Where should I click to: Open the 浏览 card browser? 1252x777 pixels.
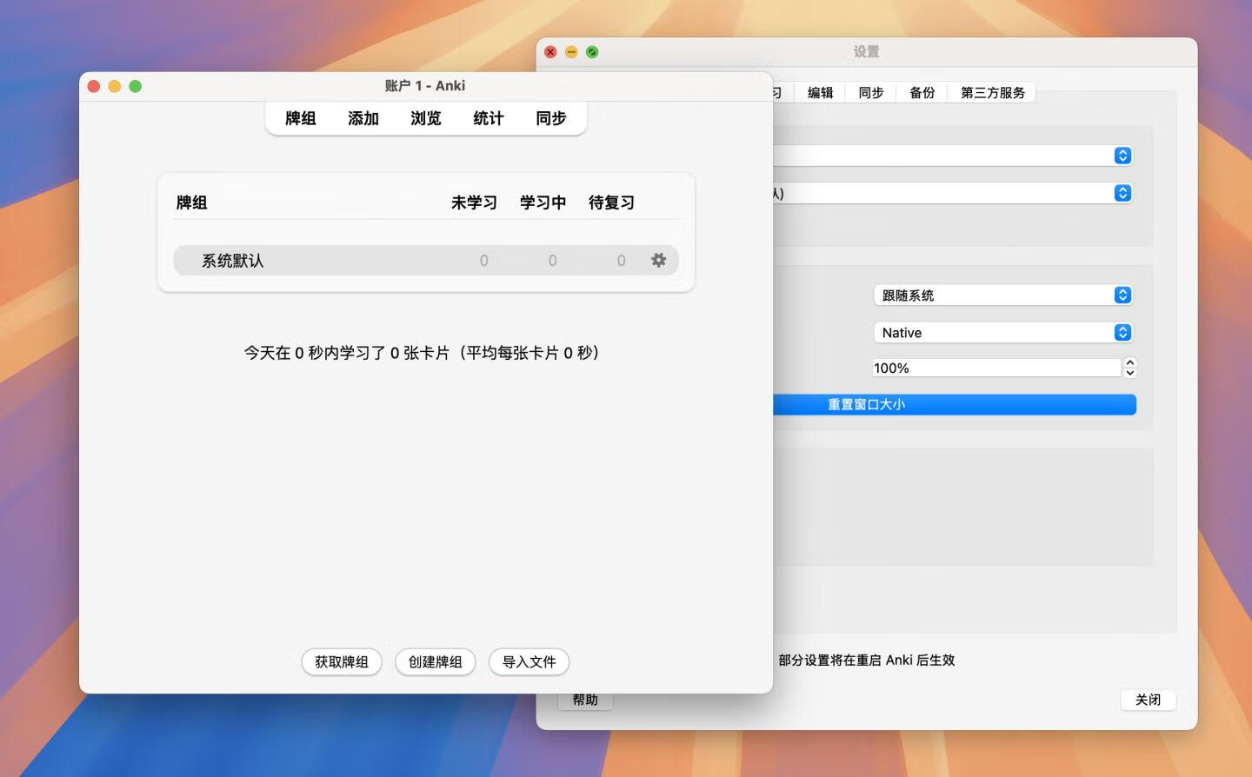tap(426, 118)
